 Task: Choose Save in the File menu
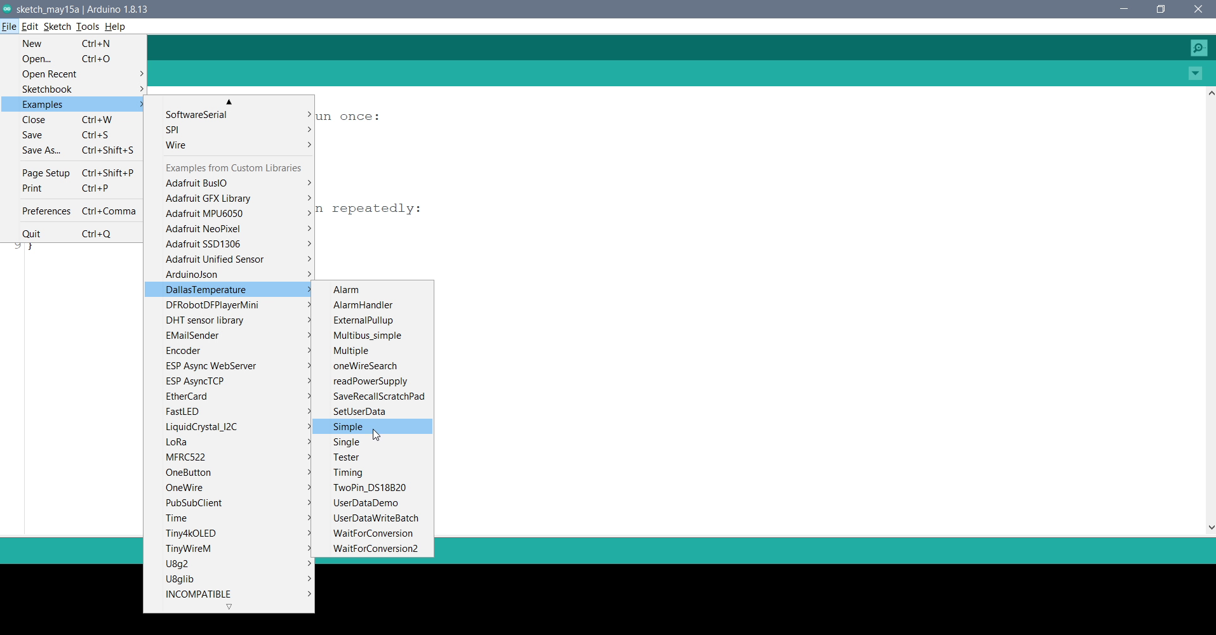click(73, 135)
